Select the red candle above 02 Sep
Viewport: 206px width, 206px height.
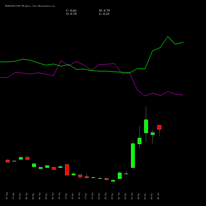(28, 158)
